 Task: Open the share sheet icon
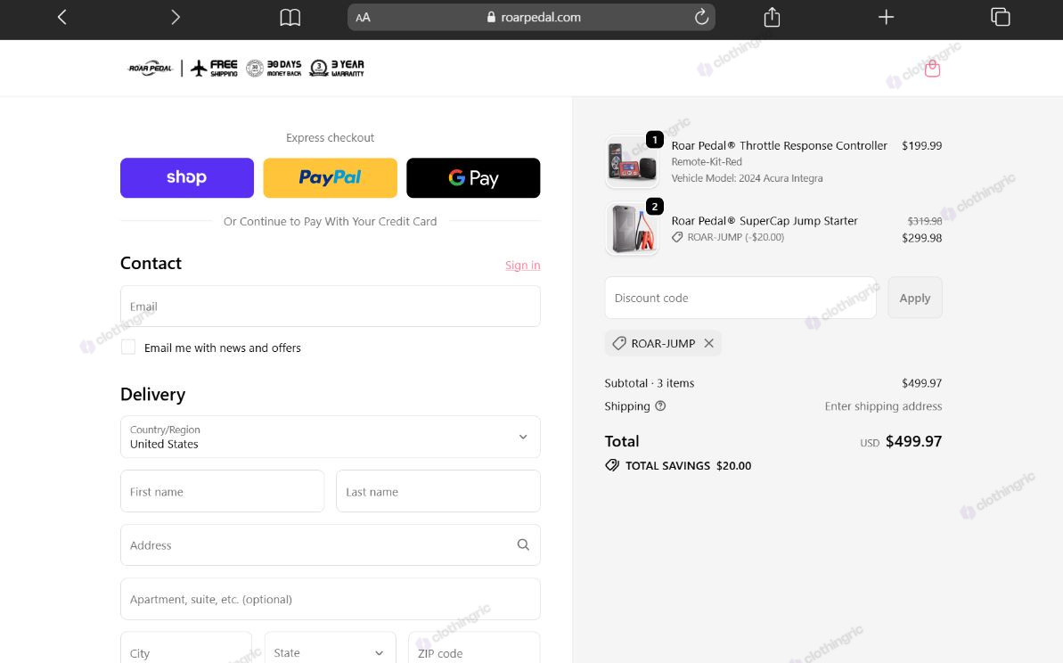point(772,17)
